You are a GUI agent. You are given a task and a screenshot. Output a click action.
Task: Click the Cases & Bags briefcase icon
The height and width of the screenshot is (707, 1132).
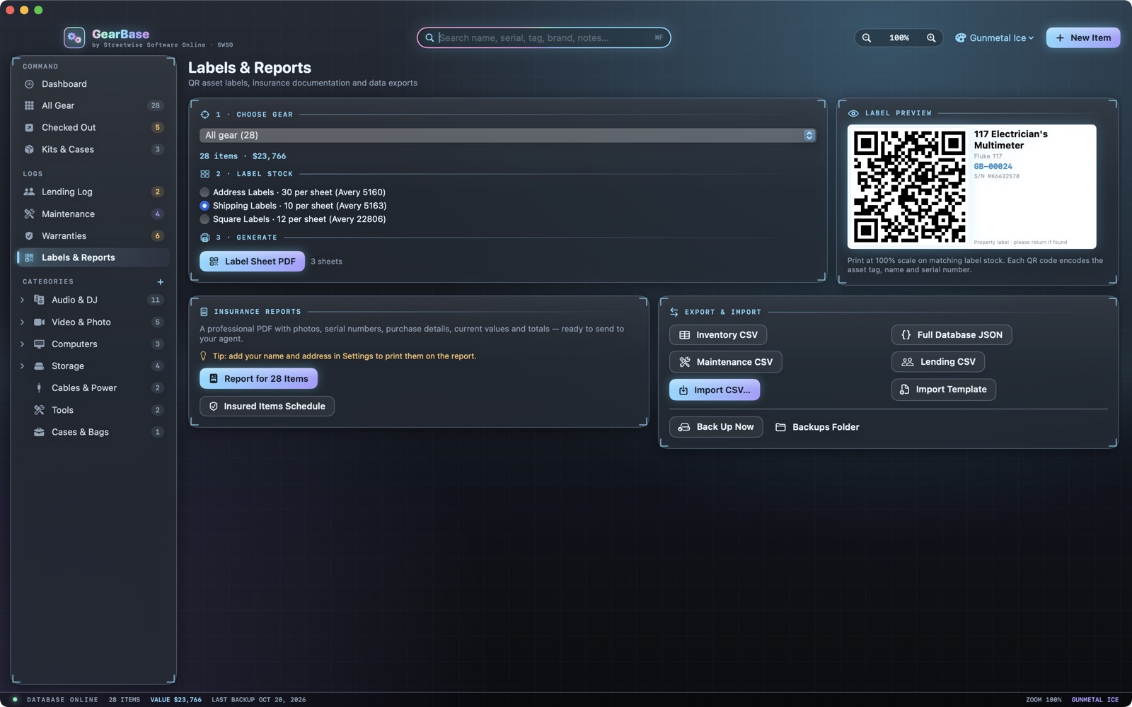click(x=39, y=432)
